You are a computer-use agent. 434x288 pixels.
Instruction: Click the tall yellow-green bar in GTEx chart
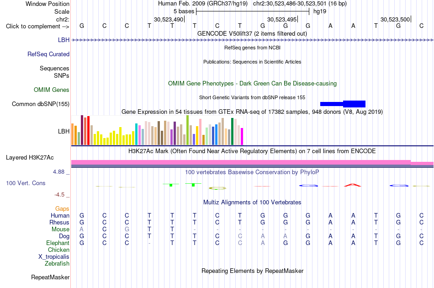point(188,130)
